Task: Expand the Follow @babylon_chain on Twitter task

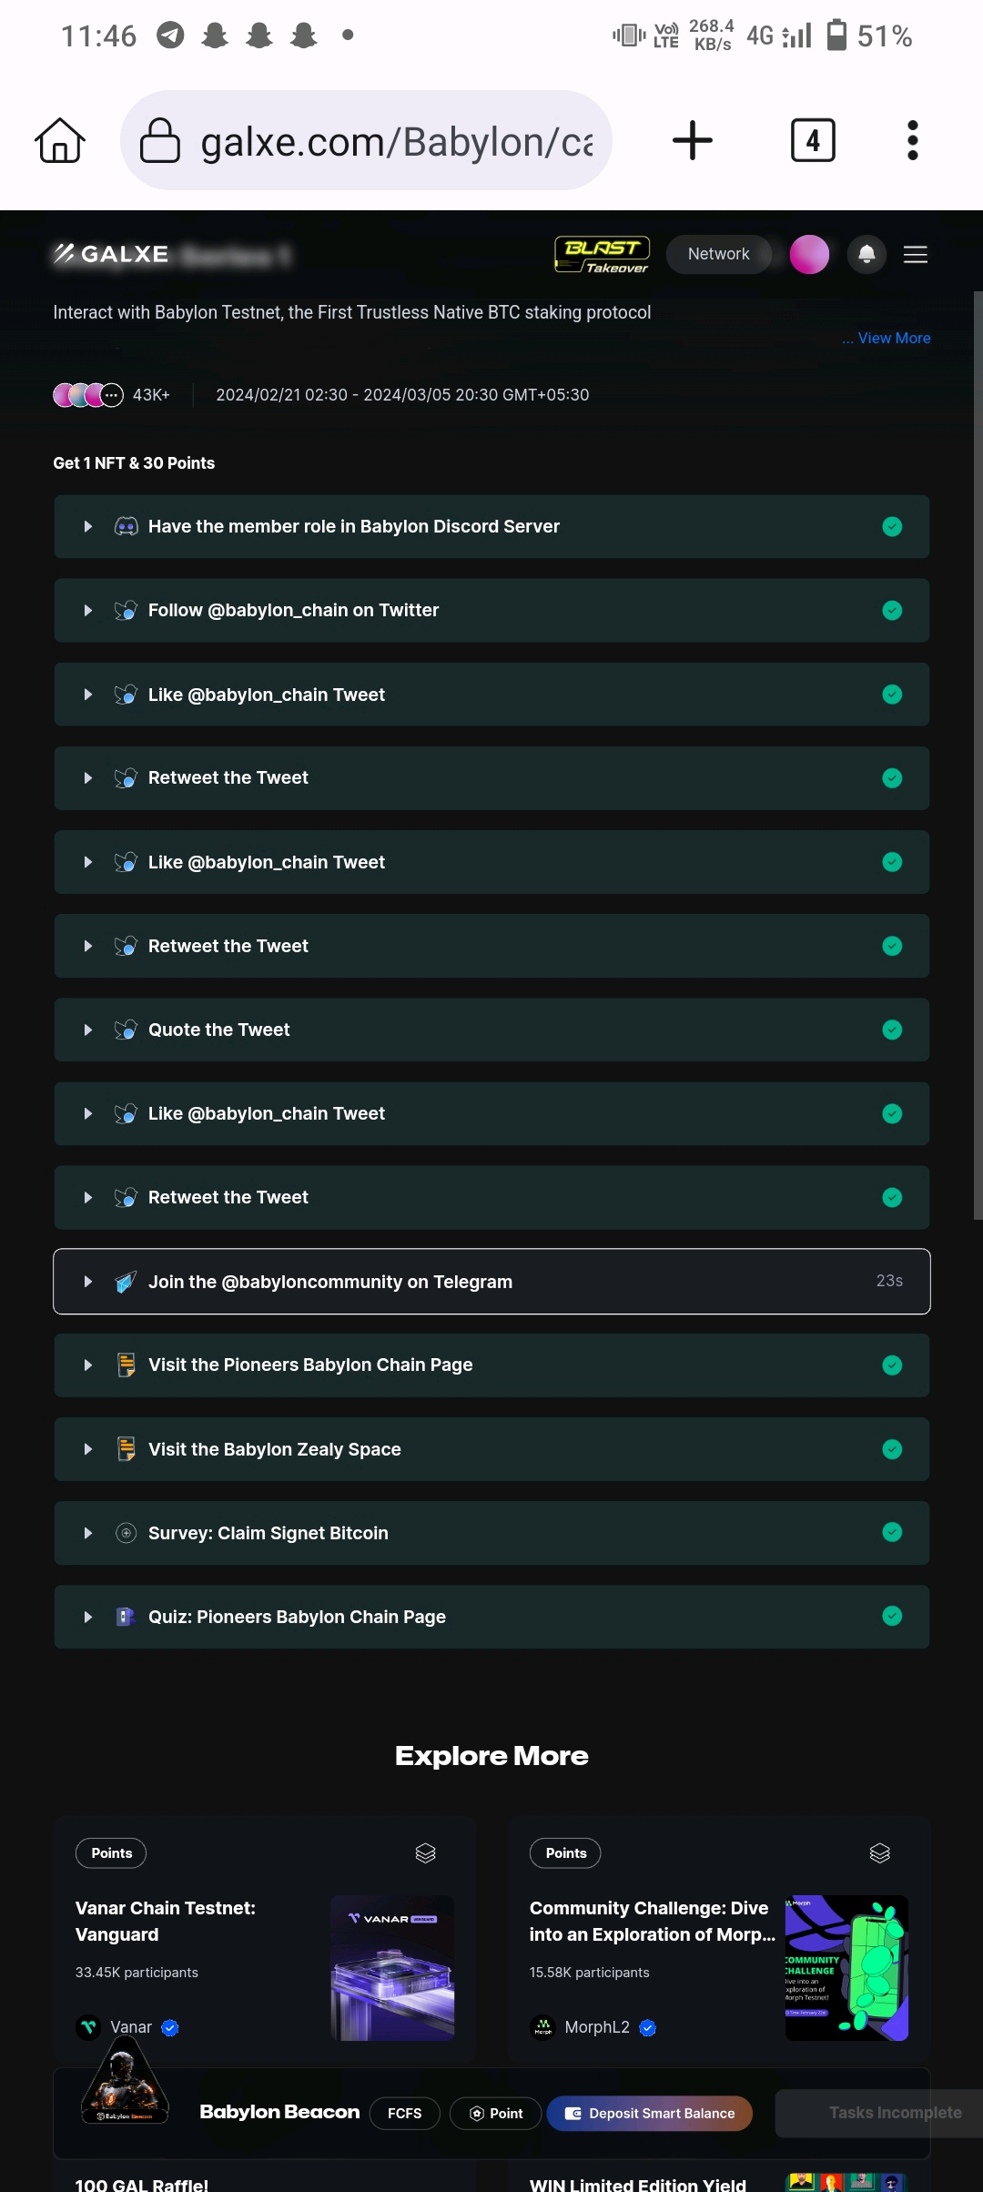Action: click(x=88, y=611)
